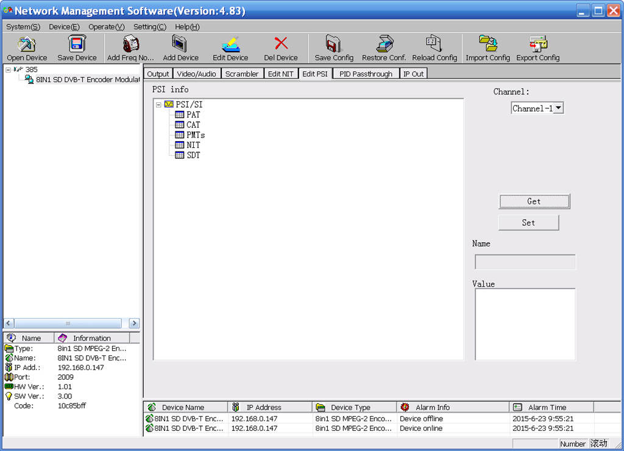The height and width of the screenshot is (451, 624).
Task: Open the Help menu
Action: (187, 27)
